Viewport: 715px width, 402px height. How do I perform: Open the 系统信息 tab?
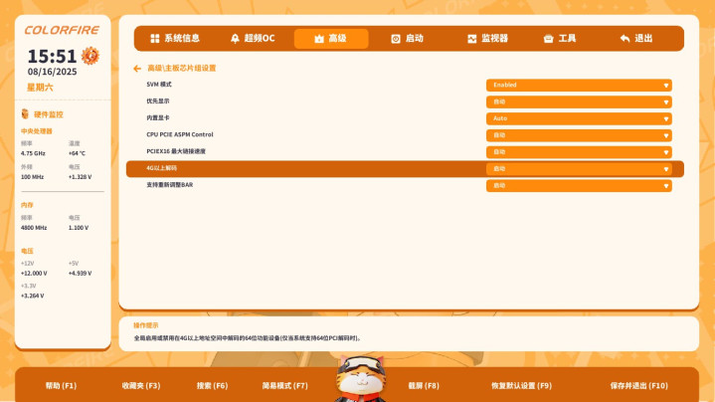pos(175,39)
